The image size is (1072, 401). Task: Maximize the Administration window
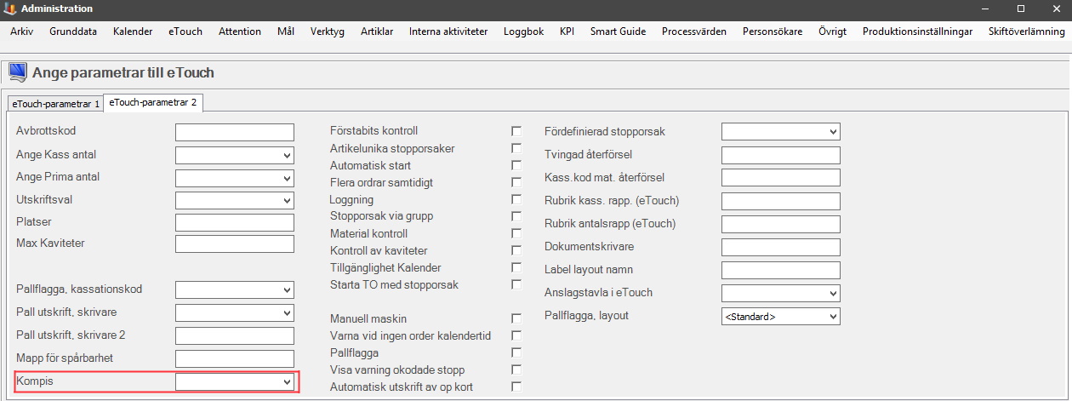click(x=1021, y=9)
